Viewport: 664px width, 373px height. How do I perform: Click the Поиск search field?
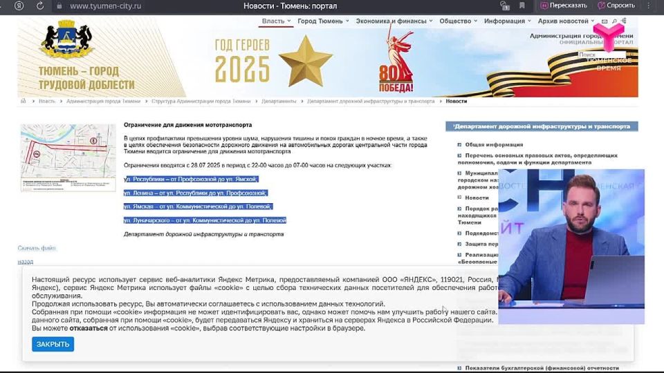pos(601,55)
